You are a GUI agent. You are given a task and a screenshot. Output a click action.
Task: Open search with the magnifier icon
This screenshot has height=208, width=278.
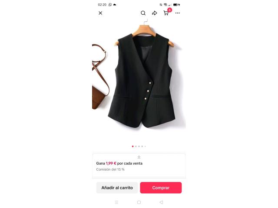[143, 13]
